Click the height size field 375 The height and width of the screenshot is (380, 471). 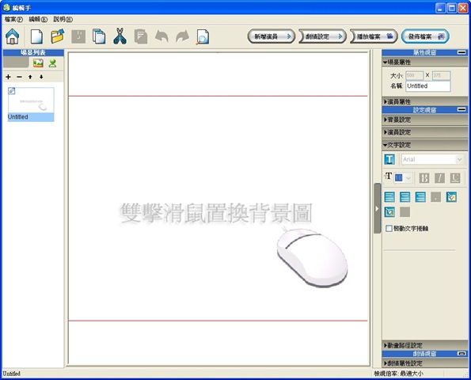tap(441, 75)
